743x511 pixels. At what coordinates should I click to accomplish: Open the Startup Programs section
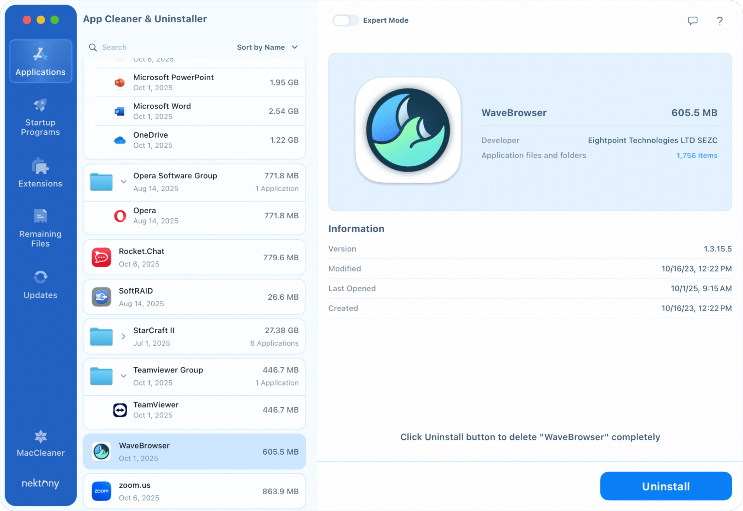(x=40, y=117)
